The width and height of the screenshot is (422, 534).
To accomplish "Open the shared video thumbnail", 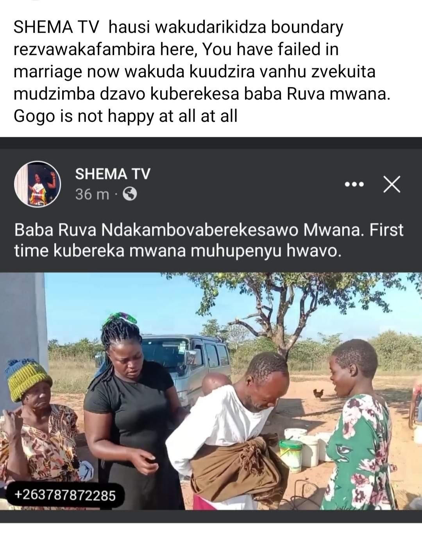I will [x=211, y=391].
